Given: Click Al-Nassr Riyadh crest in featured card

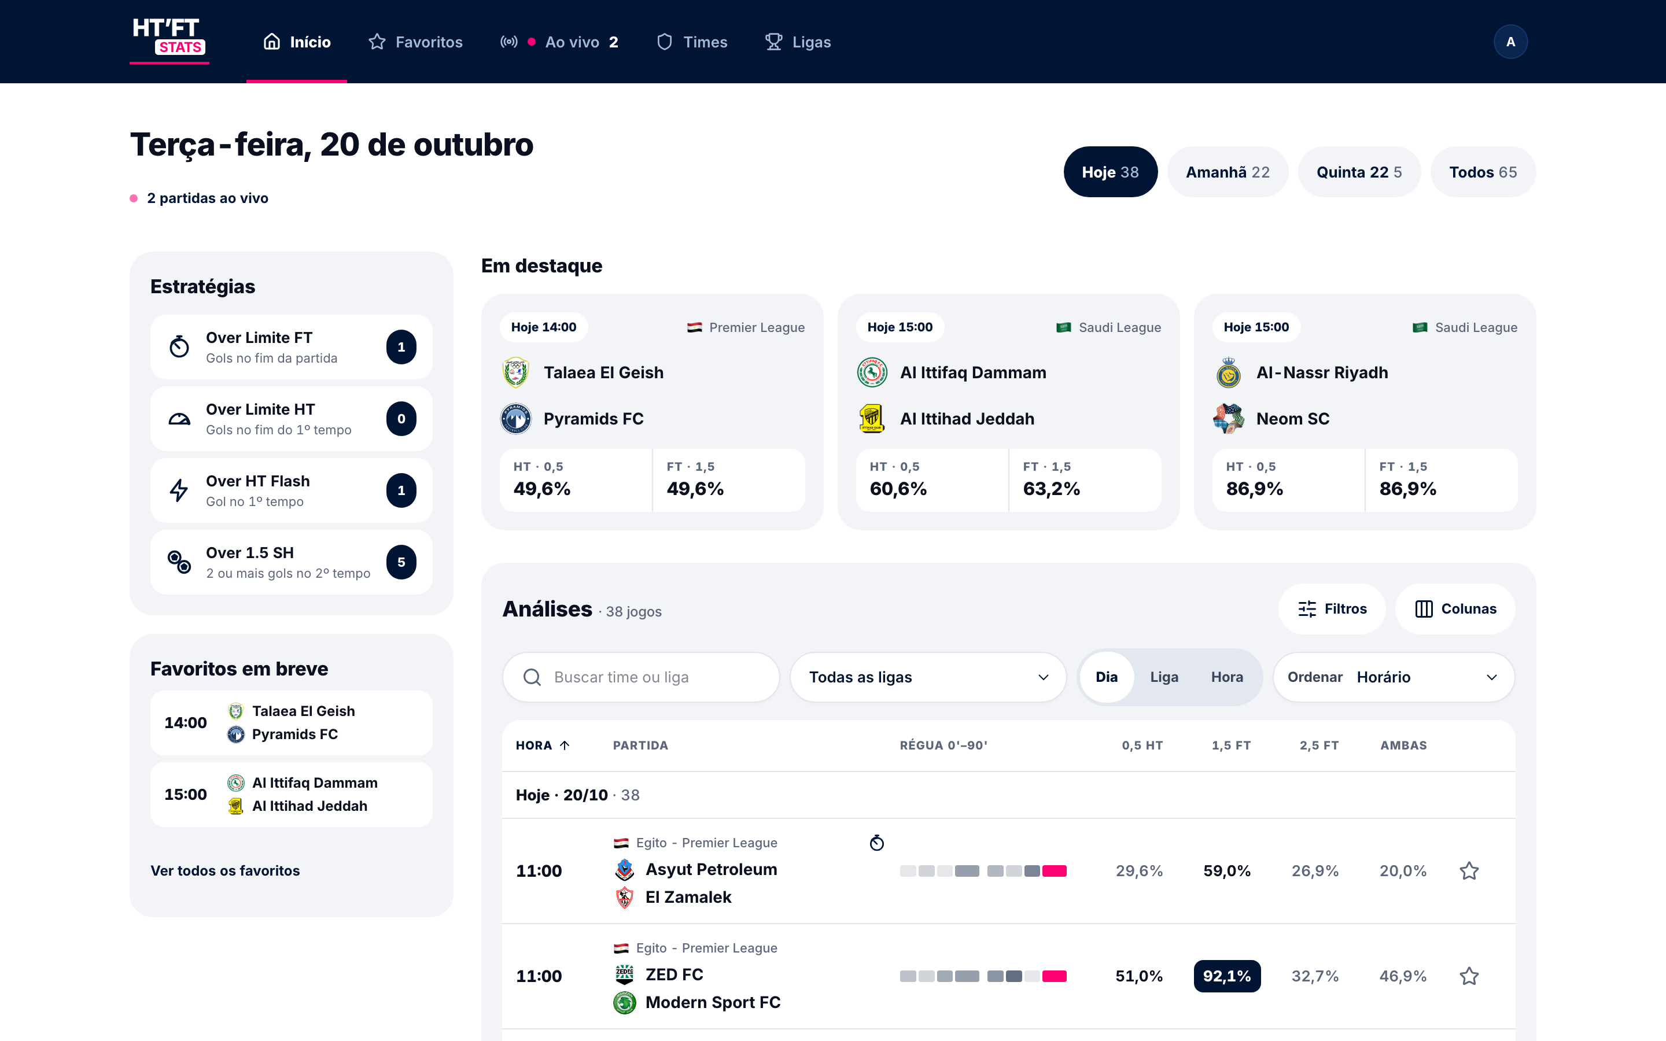Looking at the screenshot, I should click(1228, 372).
